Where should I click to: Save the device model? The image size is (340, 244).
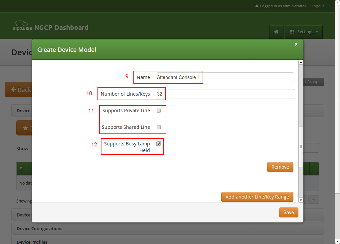point(288,212)
